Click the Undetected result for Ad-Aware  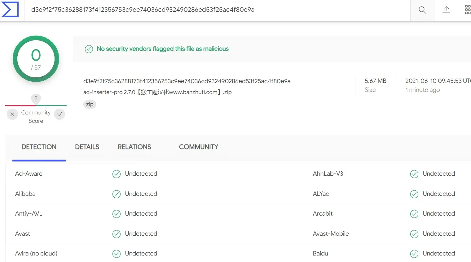point(141,174)
